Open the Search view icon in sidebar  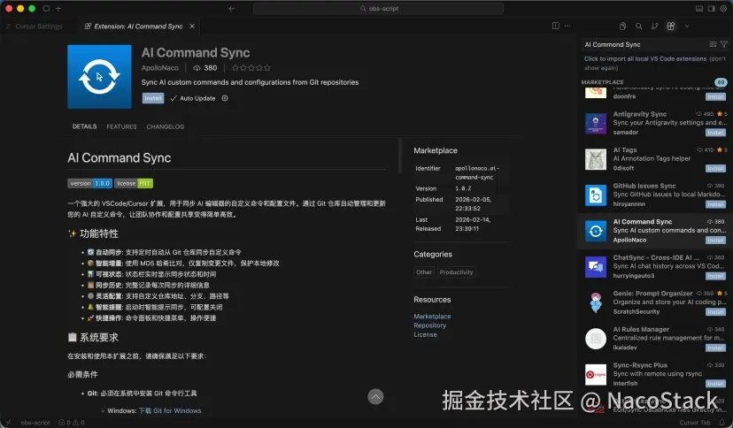pos(638,27)
